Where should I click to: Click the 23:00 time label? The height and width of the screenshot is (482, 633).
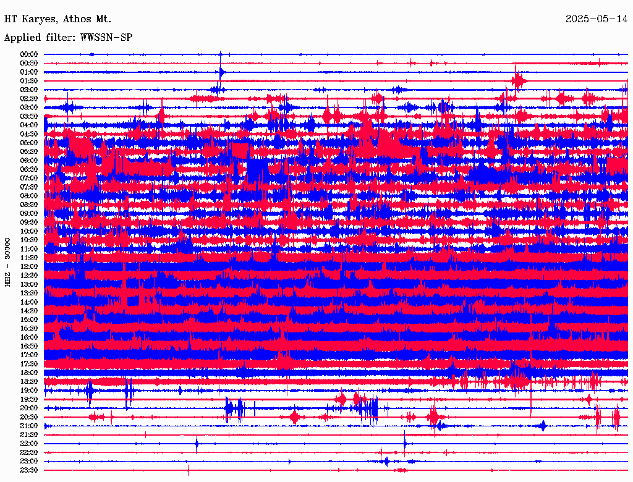(29, 462)
